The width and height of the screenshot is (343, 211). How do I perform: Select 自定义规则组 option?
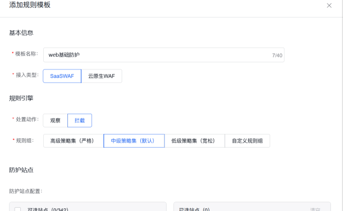(247, 140)
